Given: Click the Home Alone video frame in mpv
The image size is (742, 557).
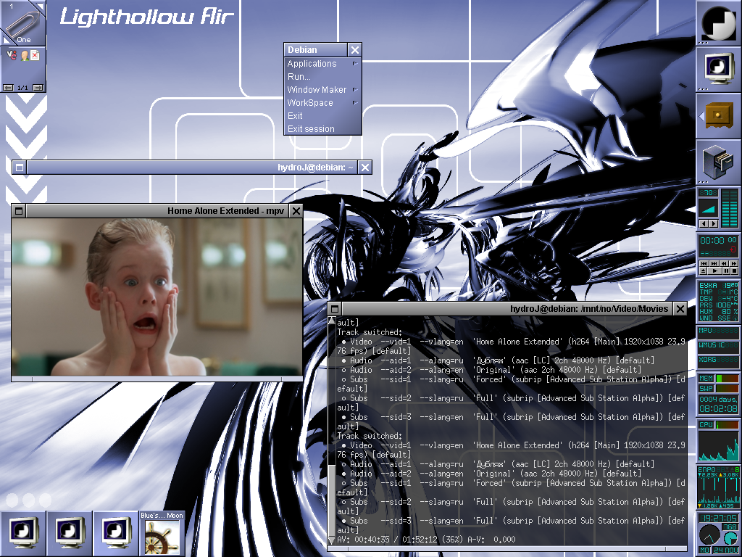Looking at the screenshot, I should [x=157, y=297].
